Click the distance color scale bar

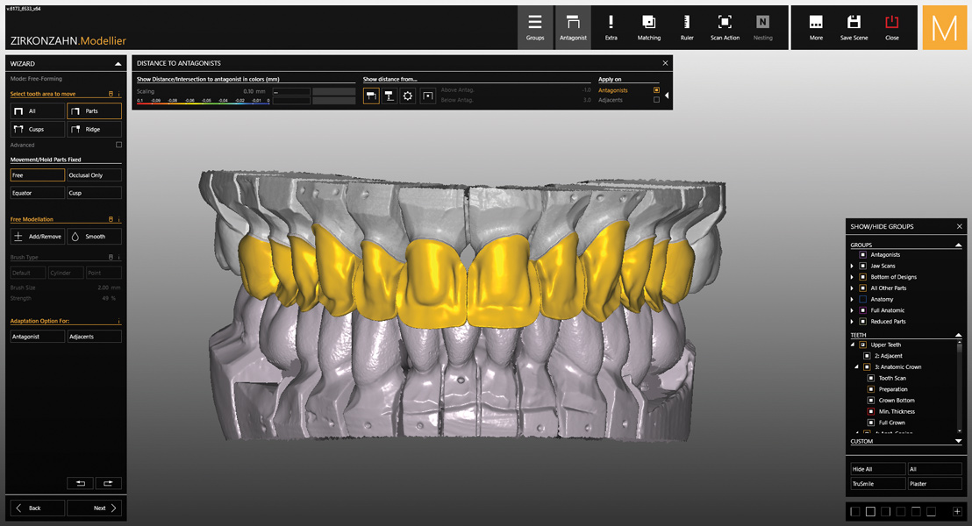click(x=203, y=104)
